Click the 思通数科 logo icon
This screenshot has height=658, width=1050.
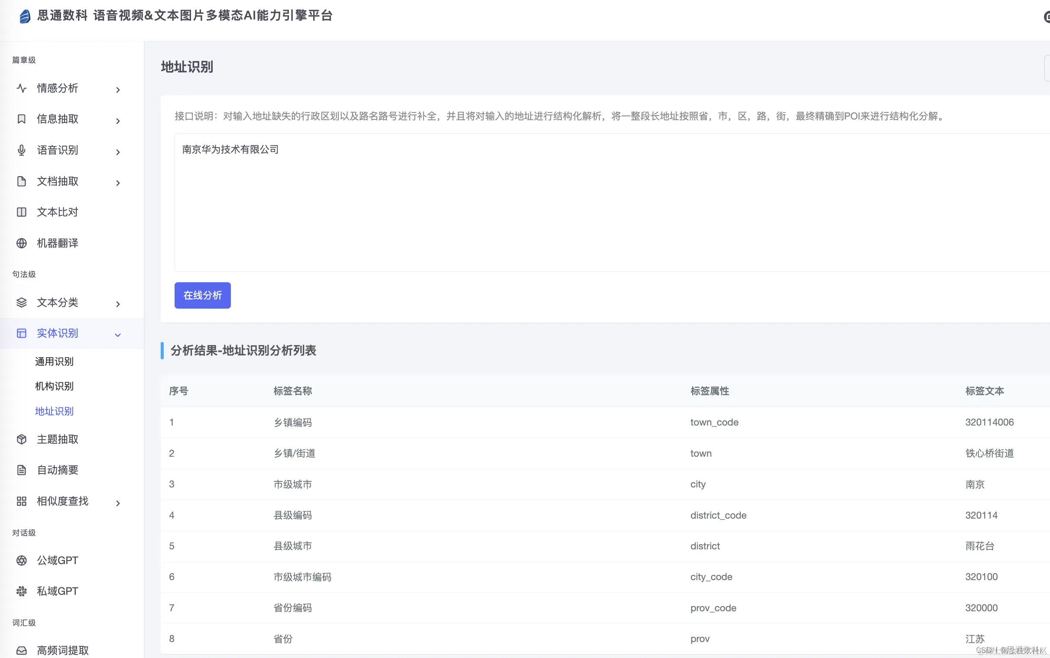[x=25, y=16]
